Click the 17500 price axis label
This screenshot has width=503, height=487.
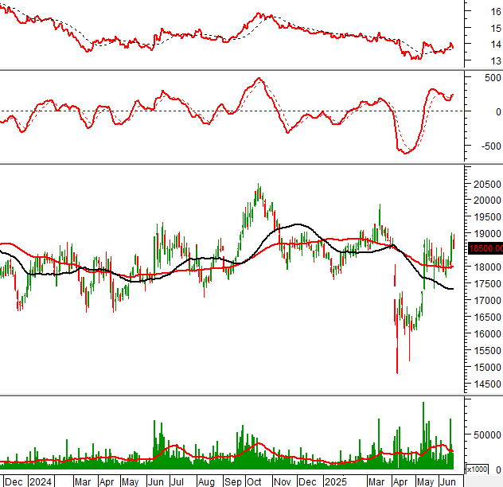coord(487,283)
